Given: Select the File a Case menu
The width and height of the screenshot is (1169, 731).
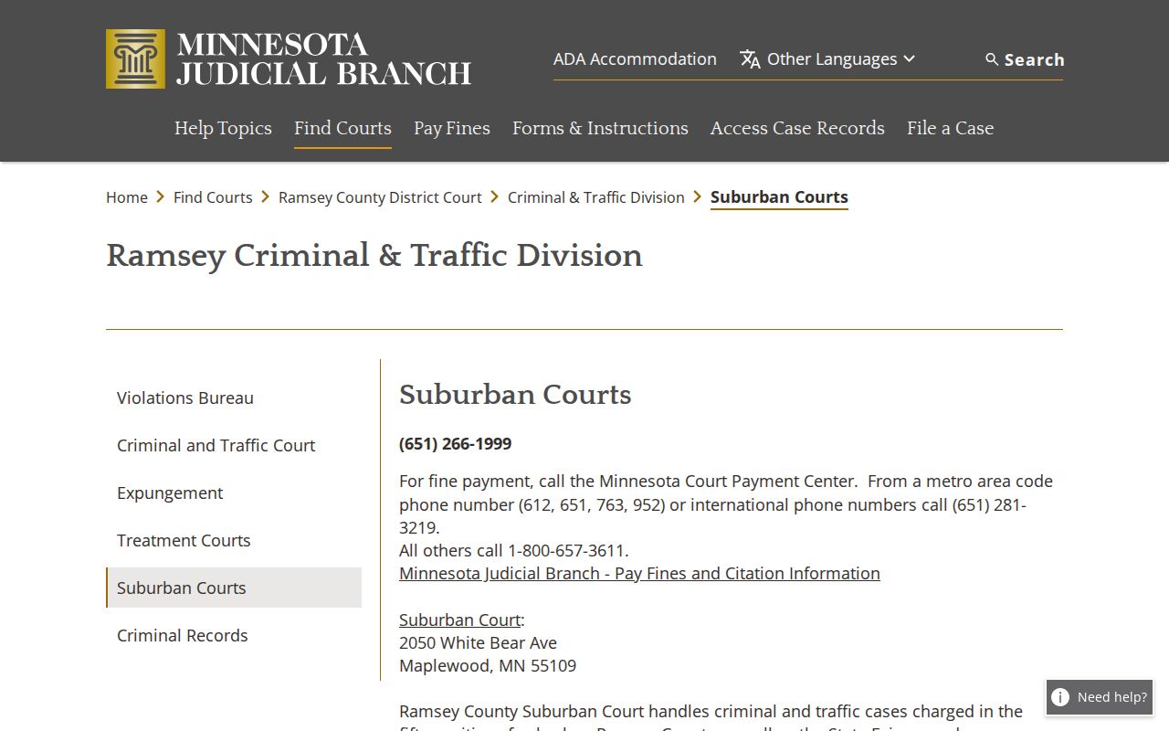Looking at the screenshot, I should (x=950, y=128).
